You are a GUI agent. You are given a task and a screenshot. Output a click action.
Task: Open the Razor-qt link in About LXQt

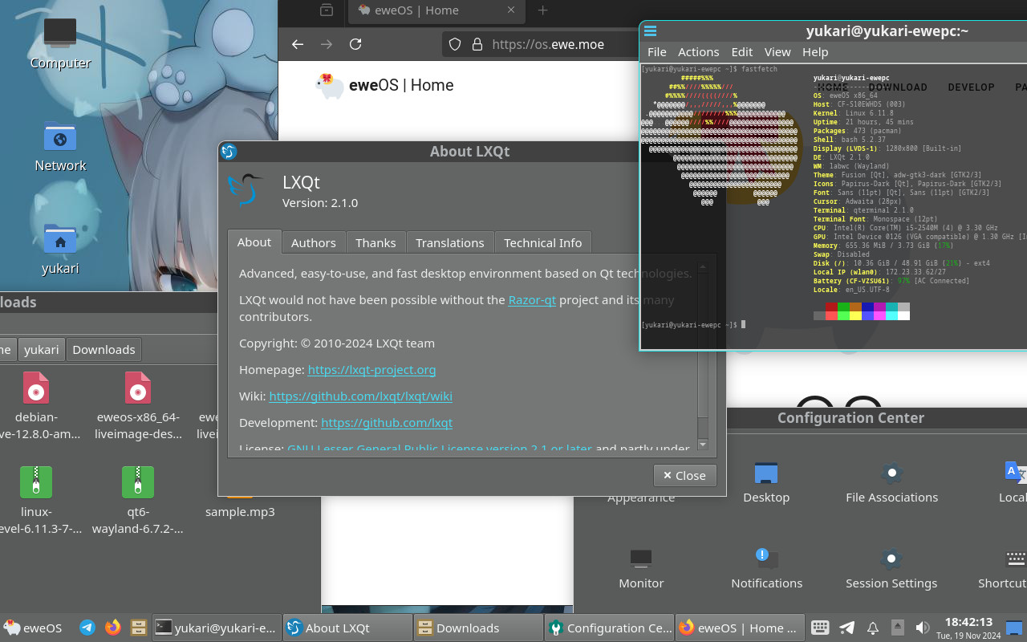532,299
